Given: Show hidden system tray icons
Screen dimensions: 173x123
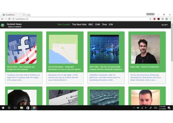Looking at the screenshot, I should 134,108.
